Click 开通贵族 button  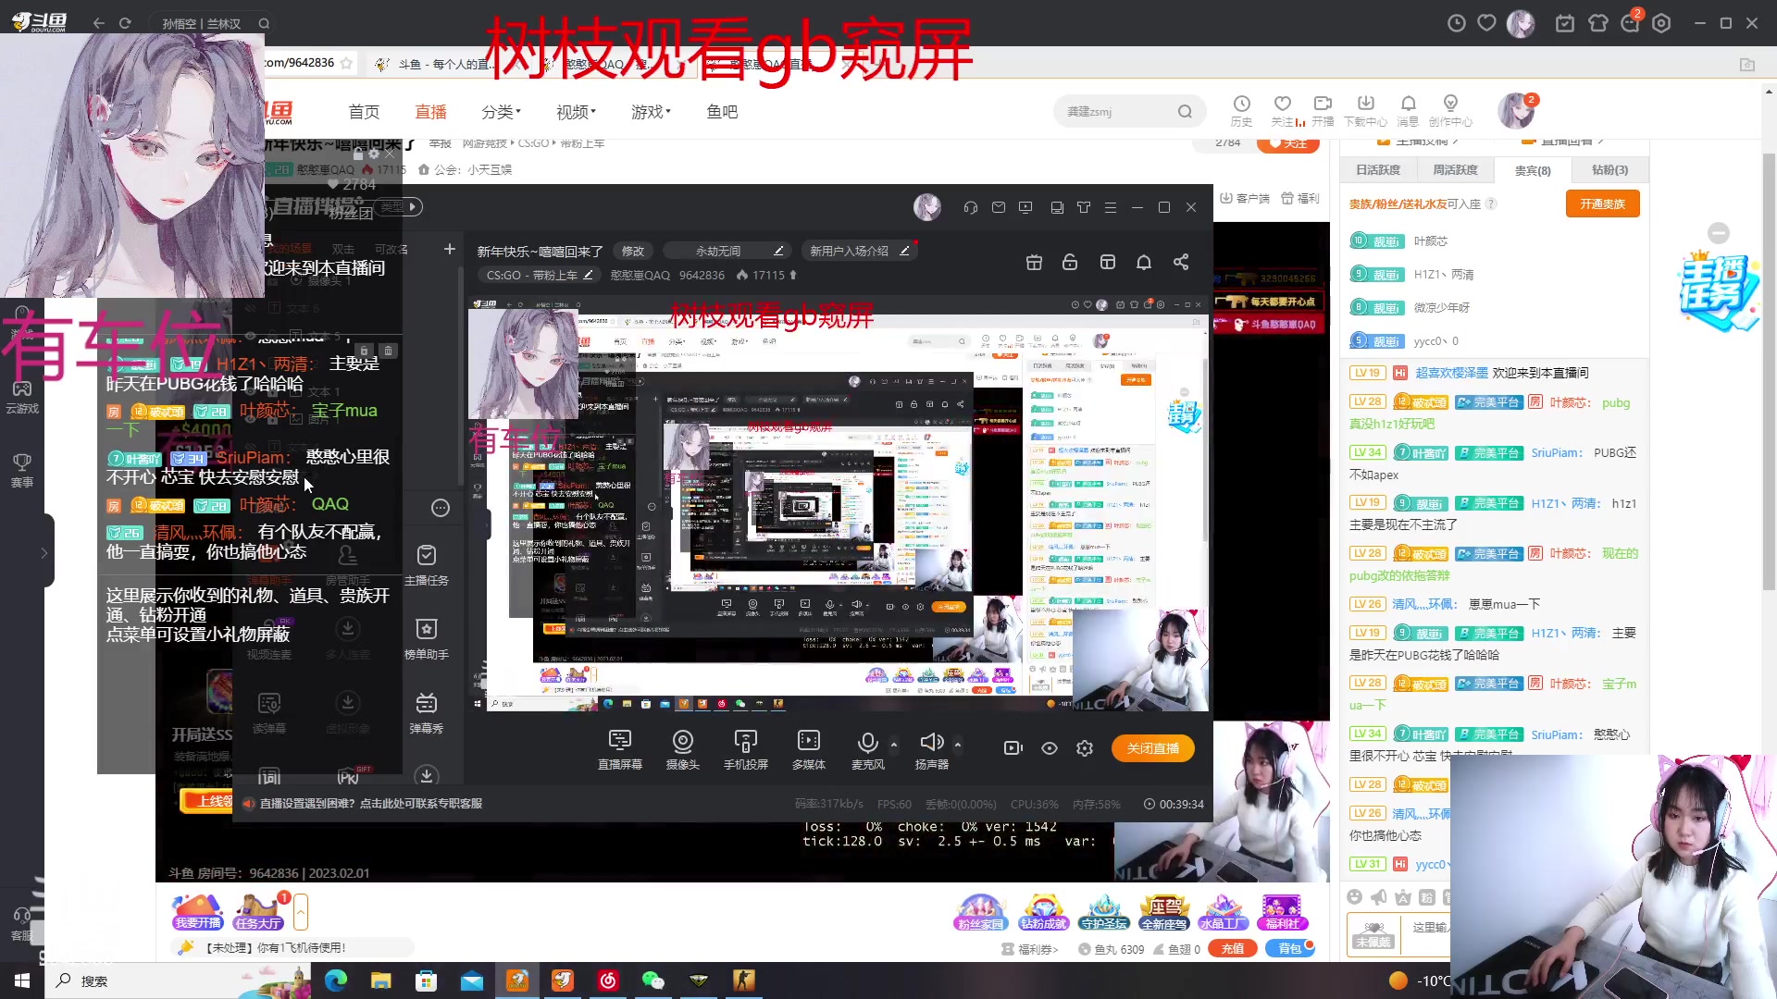click(x=1602, y=203)
